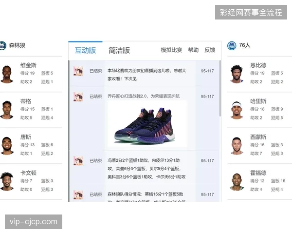The height and width of the screenshot is (234, 292).
Task: Click 卡文顿 score stat 得分 7
Action: click(26, 181)
